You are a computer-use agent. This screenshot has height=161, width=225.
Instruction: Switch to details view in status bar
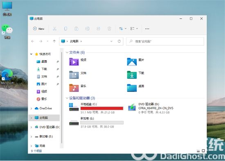pyautogui.click(x=198, y=151)
